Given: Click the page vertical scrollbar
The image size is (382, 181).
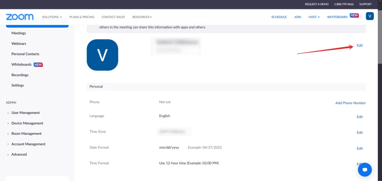Looking at the screenshot, I should click(x=380, y=36).
